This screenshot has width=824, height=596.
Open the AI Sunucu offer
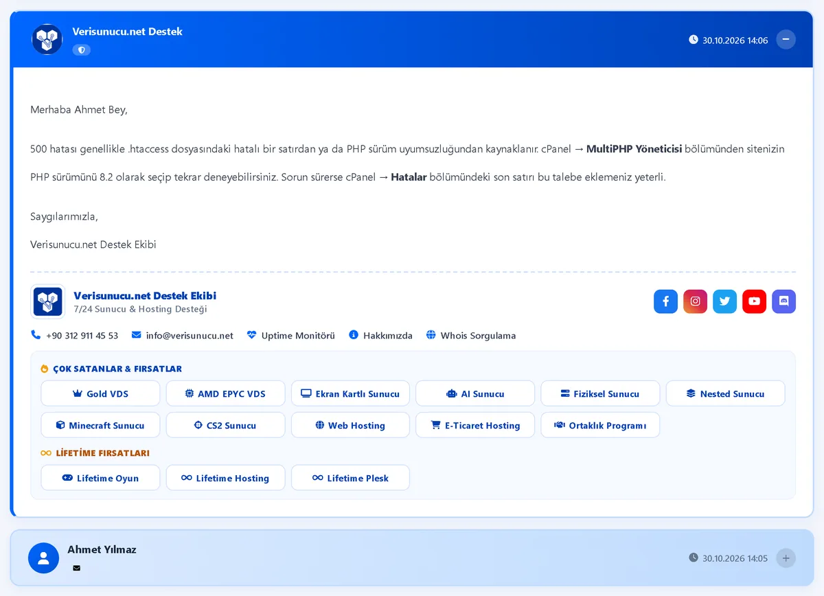click(x=475, y=393)
